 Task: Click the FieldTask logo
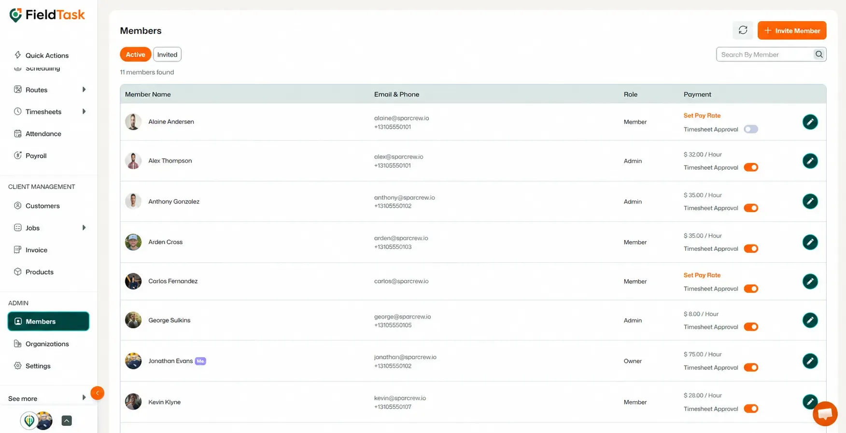[x=47, y=15]
